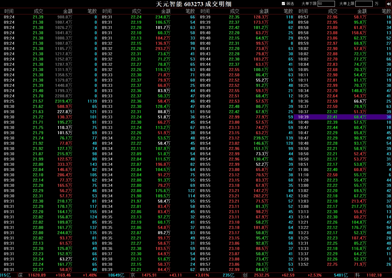
Task: Click the 11:06 time cell
Action: 303,170
